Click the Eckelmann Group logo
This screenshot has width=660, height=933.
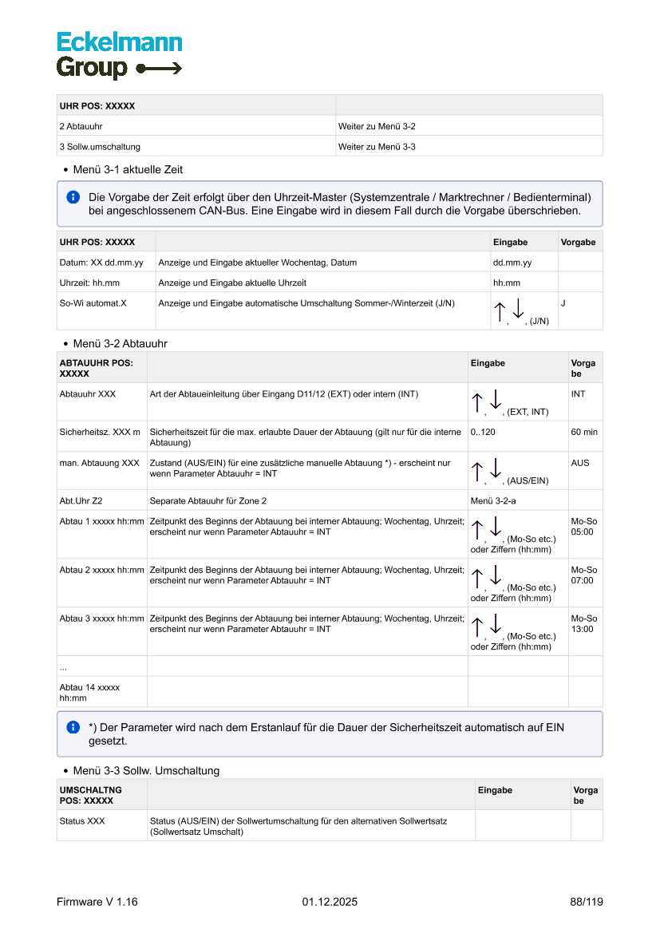pyautogui.click(x=119, y=55)
